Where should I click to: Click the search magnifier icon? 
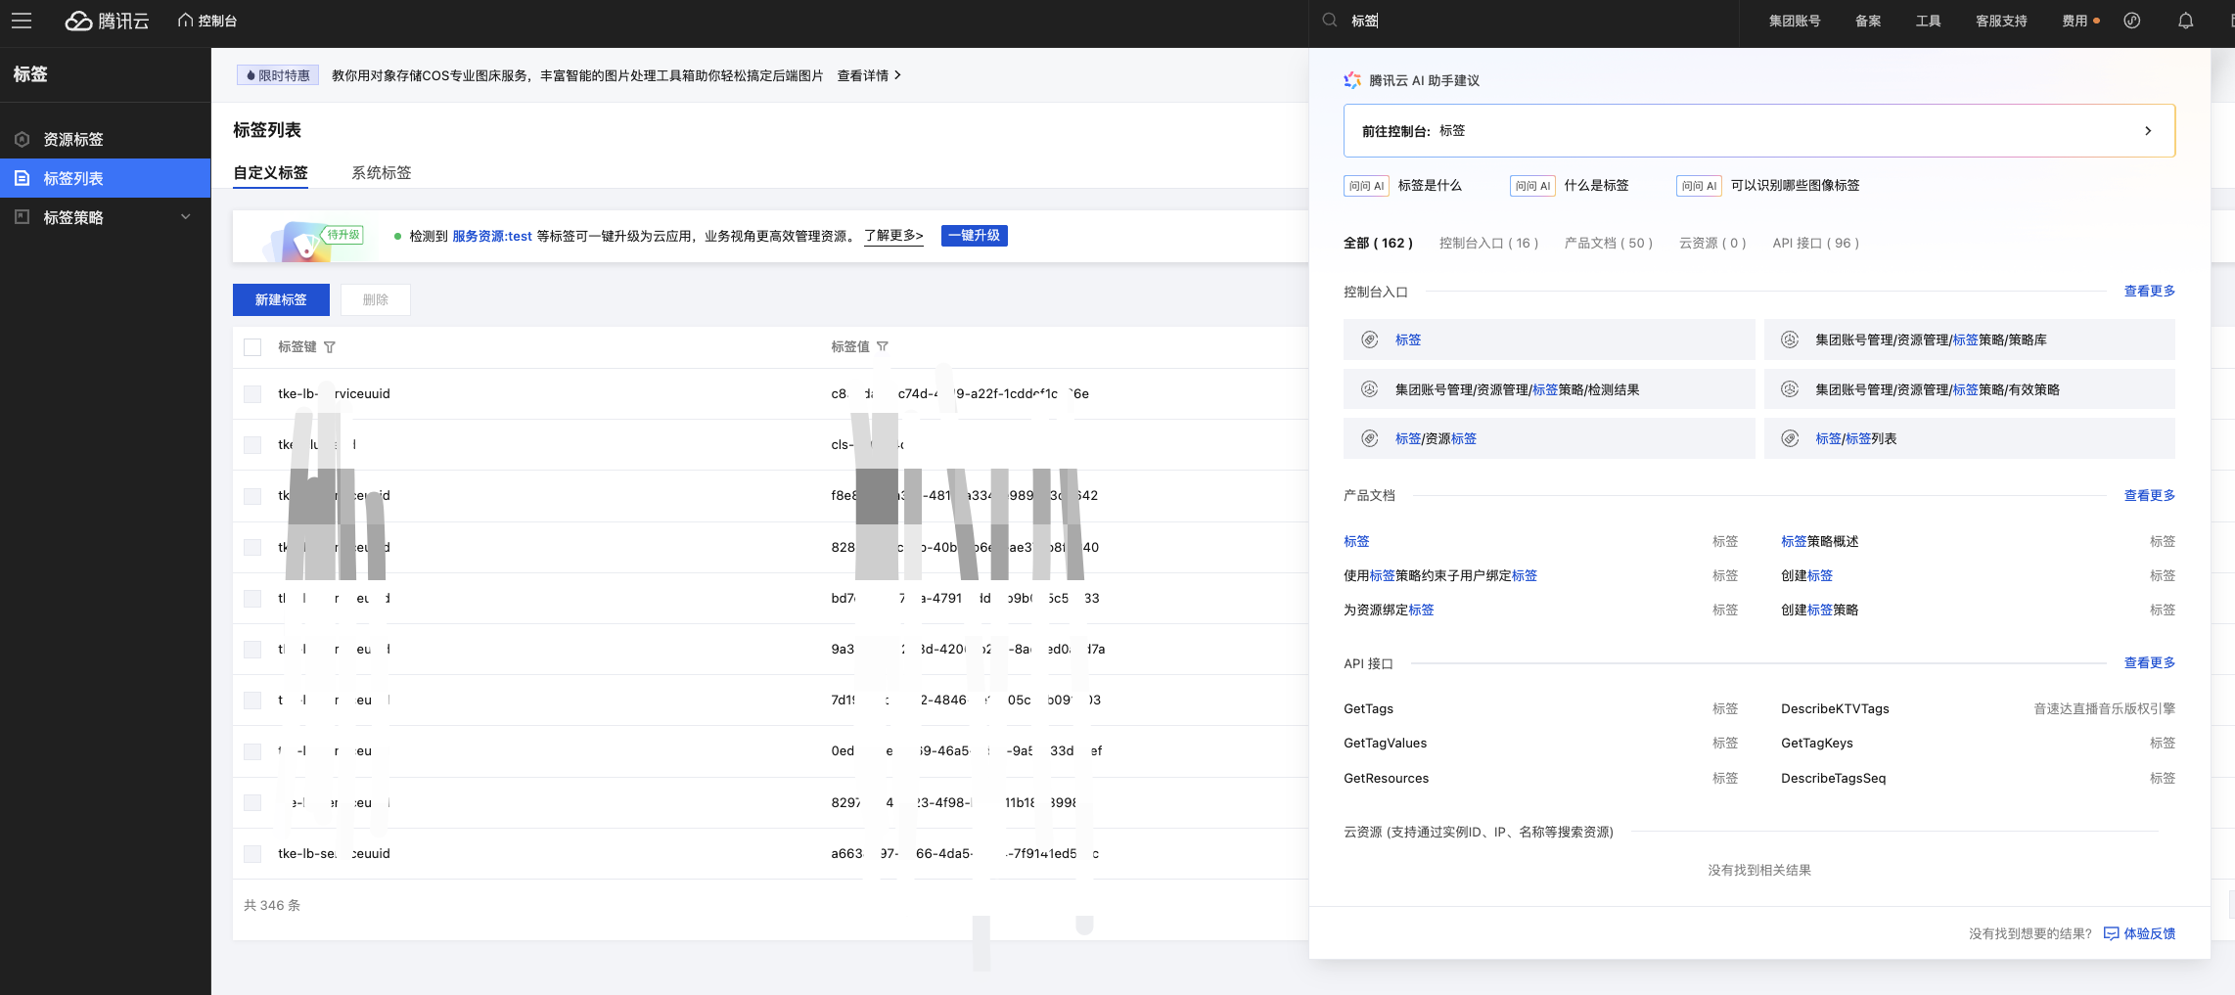point(1330,21)
